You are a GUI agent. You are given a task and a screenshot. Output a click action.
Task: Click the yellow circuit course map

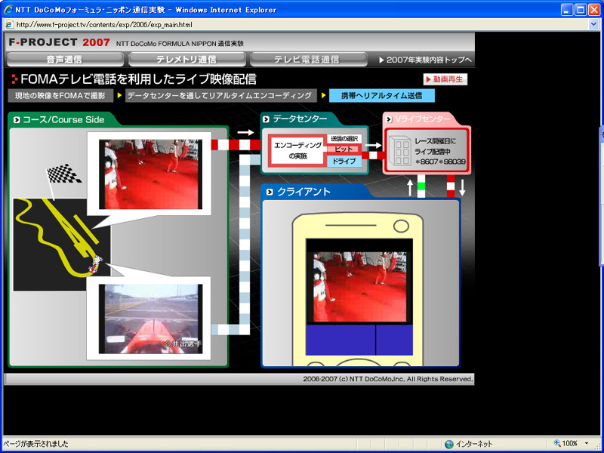62,245
